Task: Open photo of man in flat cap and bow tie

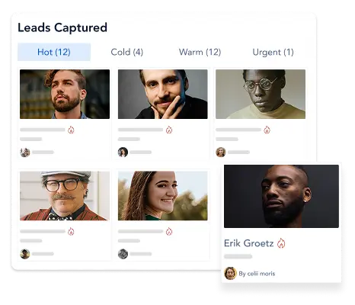Action: (x=65, y=196)
